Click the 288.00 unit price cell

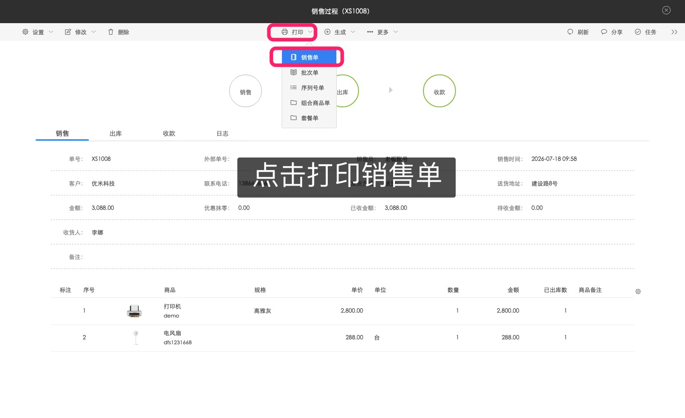pyautogui.click(x=355, y=337)
